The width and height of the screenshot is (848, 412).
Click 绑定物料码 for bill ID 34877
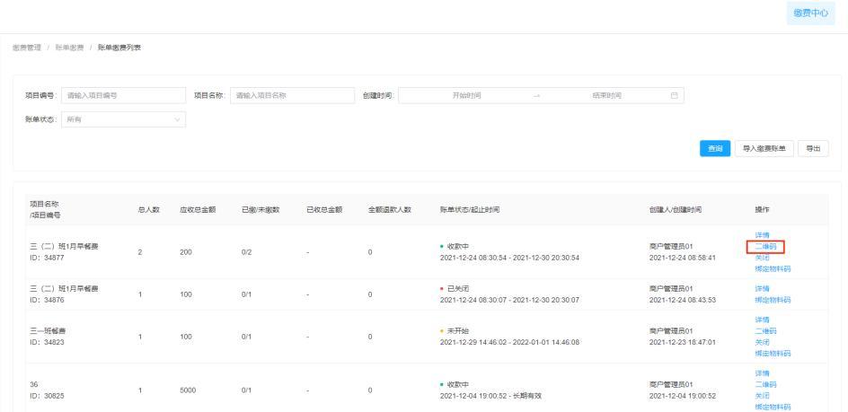coord(773,268)
